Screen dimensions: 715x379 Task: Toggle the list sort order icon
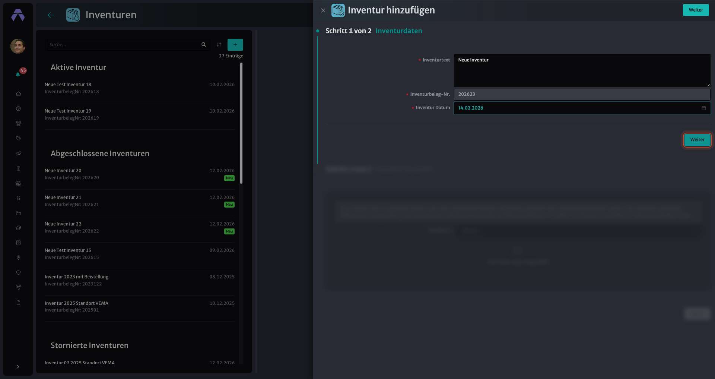219,45
